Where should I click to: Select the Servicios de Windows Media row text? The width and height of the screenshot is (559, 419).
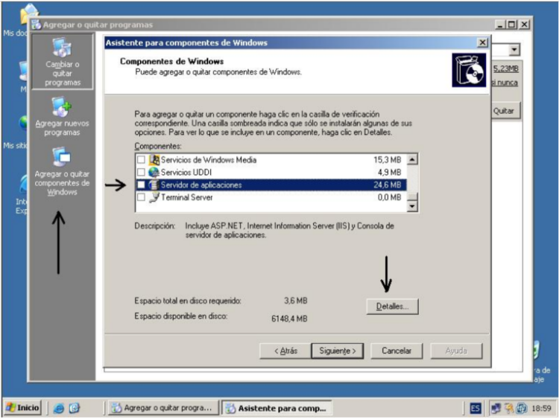tap(209, 160)
